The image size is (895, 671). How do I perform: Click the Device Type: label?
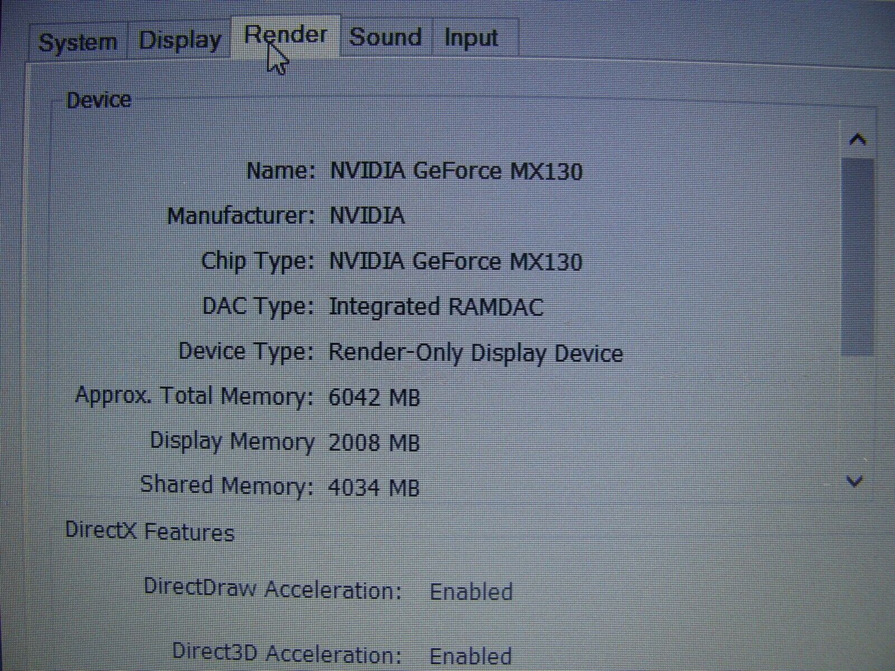point(247,352)
